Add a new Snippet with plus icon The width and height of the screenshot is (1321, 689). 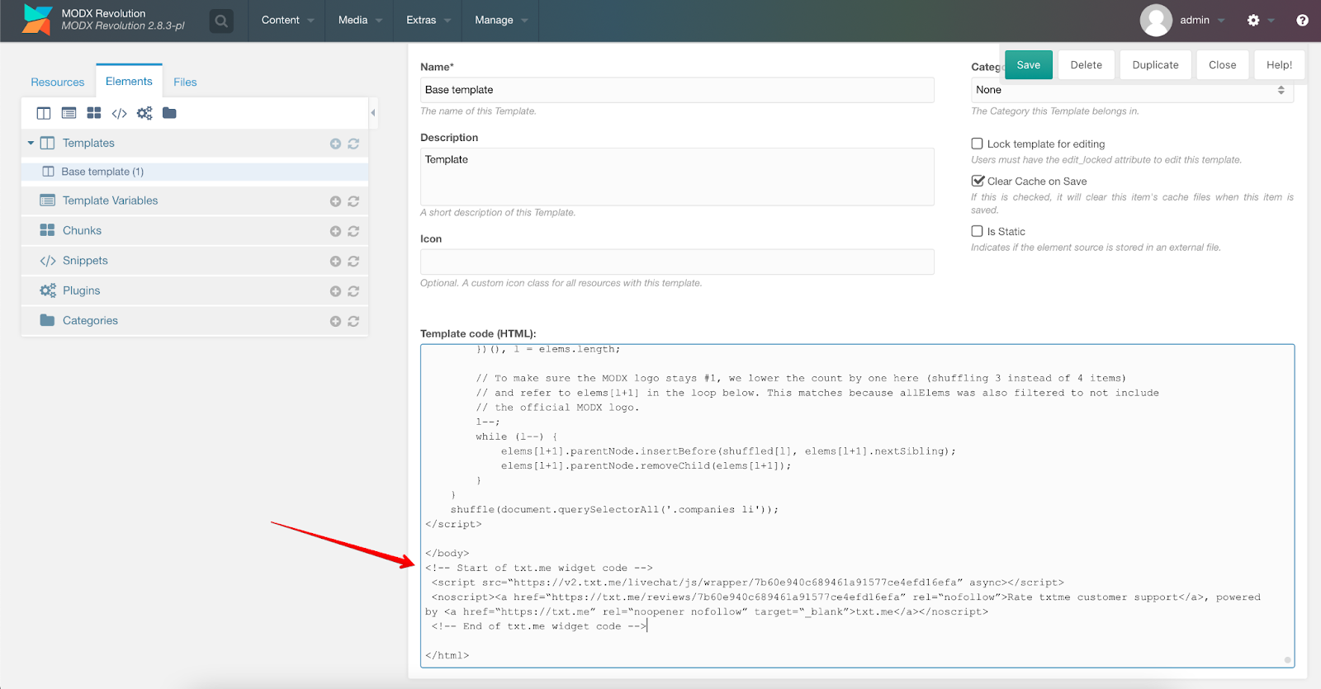pos(335,262)
